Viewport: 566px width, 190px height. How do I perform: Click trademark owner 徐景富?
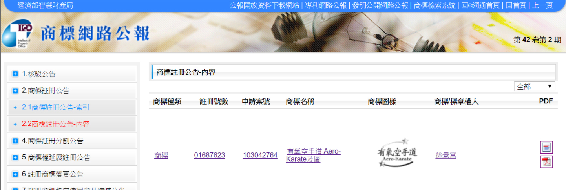click(x=446, y=156)
